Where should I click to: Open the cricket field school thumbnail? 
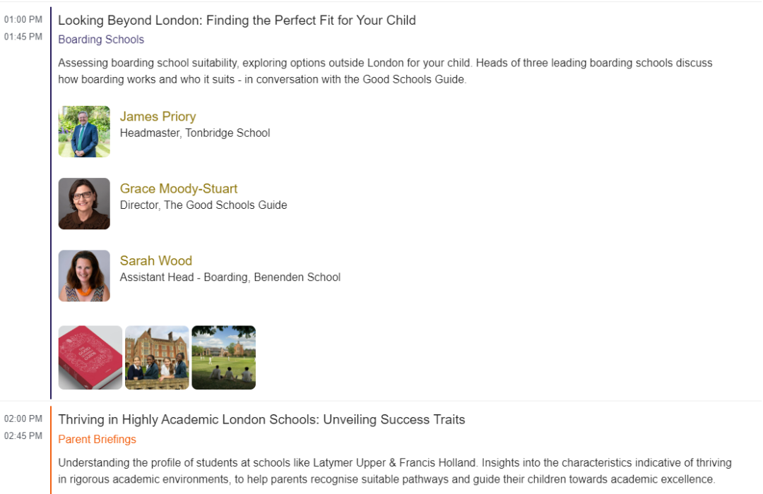(223, 357)
